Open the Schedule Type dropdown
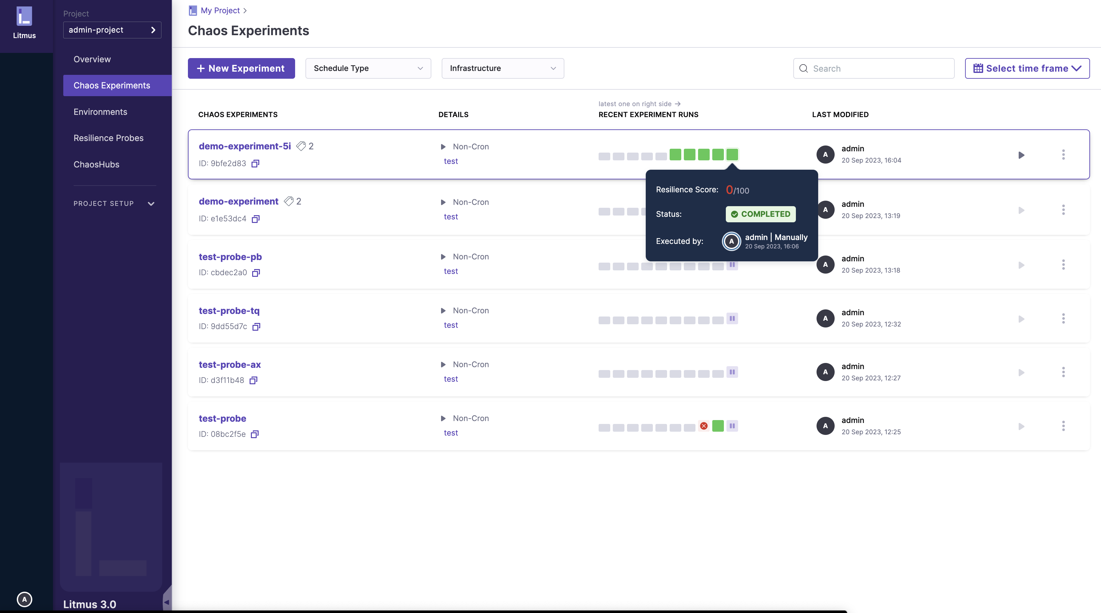 pos(368,68)
